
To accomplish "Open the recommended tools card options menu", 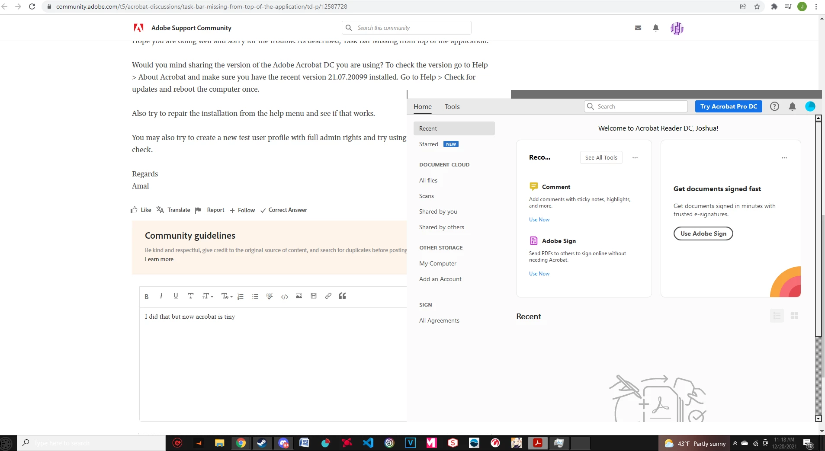I will (x=635, y=158).
